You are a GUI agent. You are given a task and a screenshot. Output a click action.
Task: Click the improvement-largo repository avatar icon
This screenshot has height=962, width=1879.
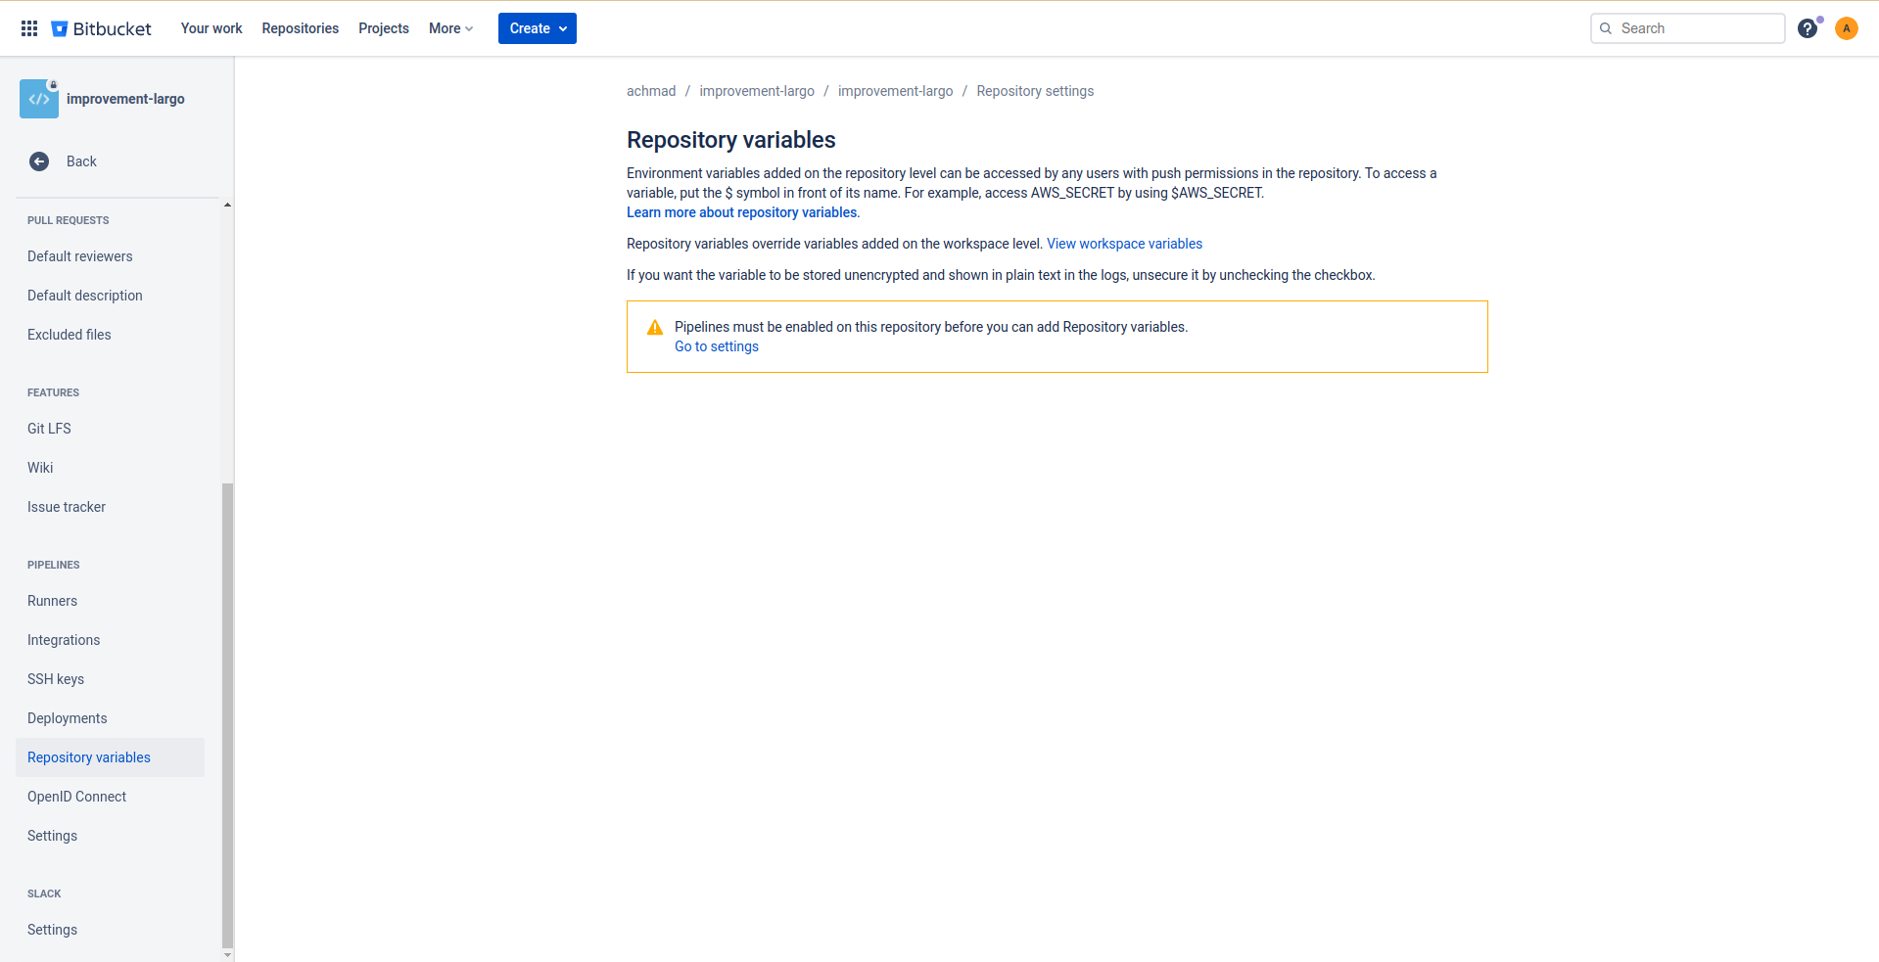[38, 99]
